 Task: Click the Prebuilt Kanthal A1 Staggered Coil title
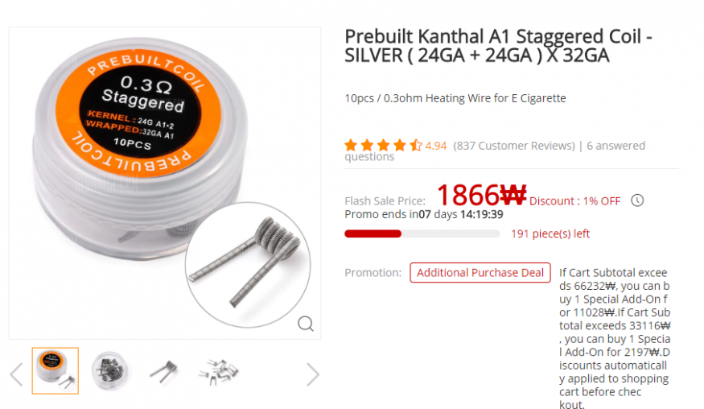tap(498, 46)
